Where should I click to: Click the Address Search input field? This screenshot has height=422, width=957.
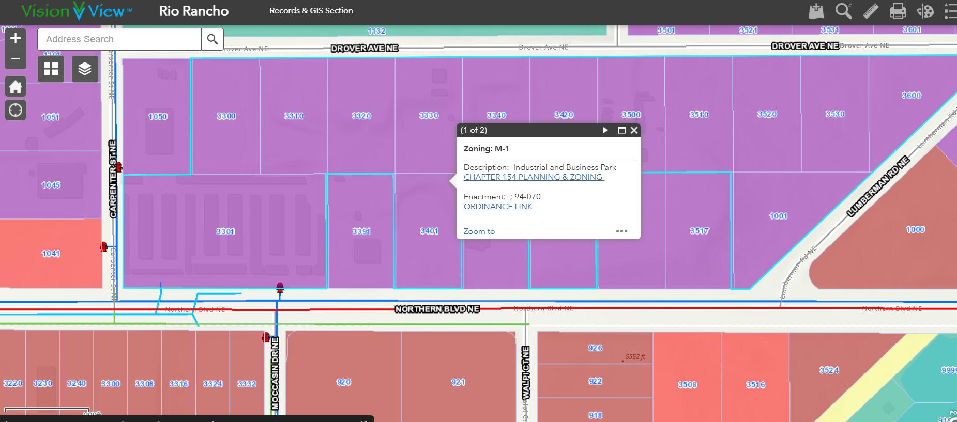click(x=119, y=39)
